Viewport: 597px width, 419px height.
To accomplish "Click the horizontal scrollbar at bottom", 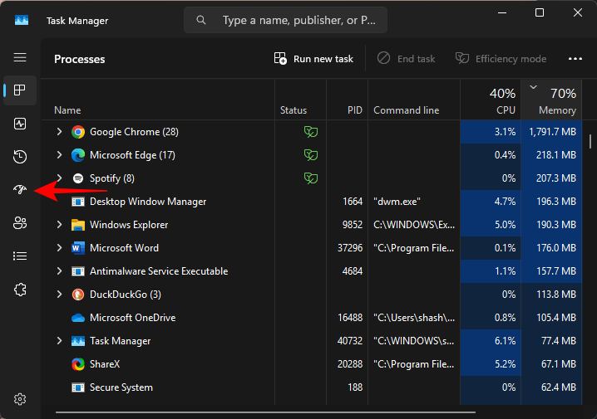I will 265,412.
